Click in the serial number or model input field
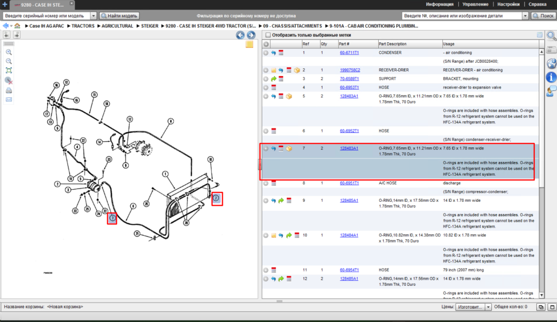The height and width of the screenshot is (322, 557). click(47, 16)
